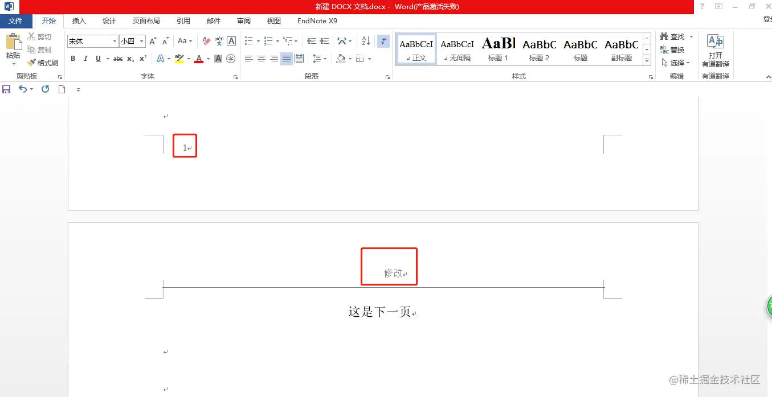Toggle italic formatting
The width and height of the screenshot is (772, 397).
pyautogui.click(x=85, y=59)
